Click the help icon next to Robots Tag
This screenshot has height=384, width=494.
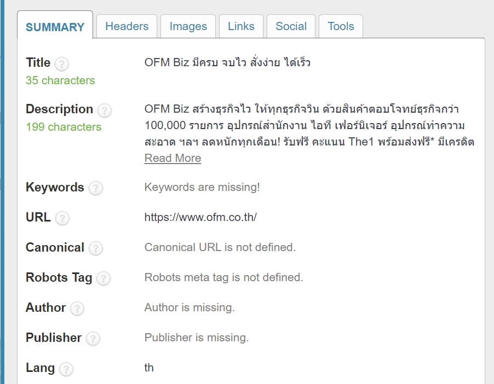coord(104,279)
